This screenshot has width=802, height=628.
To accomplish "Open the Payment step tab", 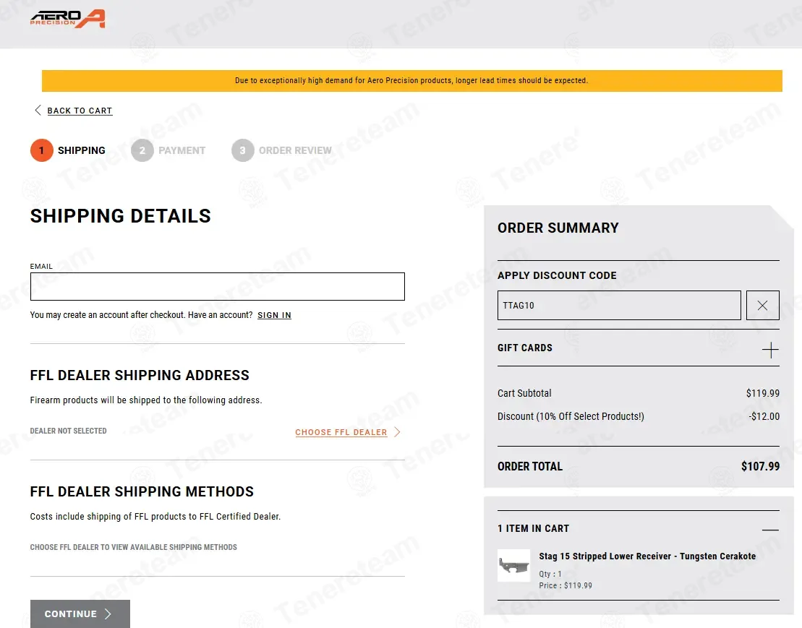I will pyautogui.click(x=168, y=150).
